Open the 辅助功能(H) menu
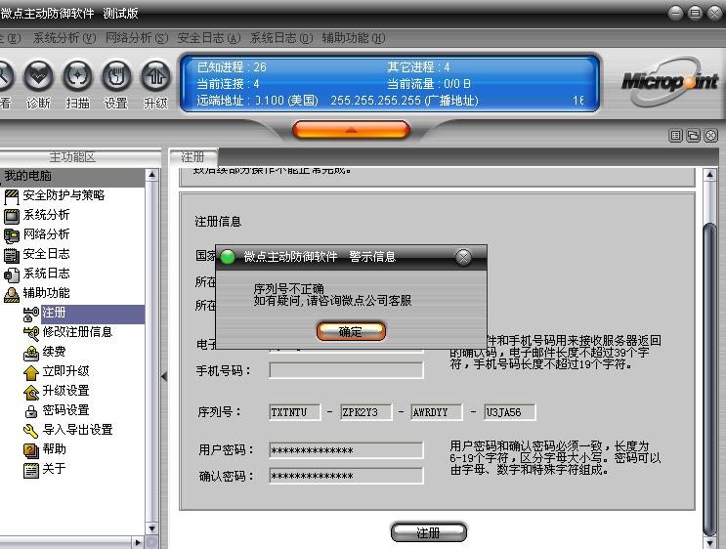This screenshot has width=726, height=549. point(354,38)
